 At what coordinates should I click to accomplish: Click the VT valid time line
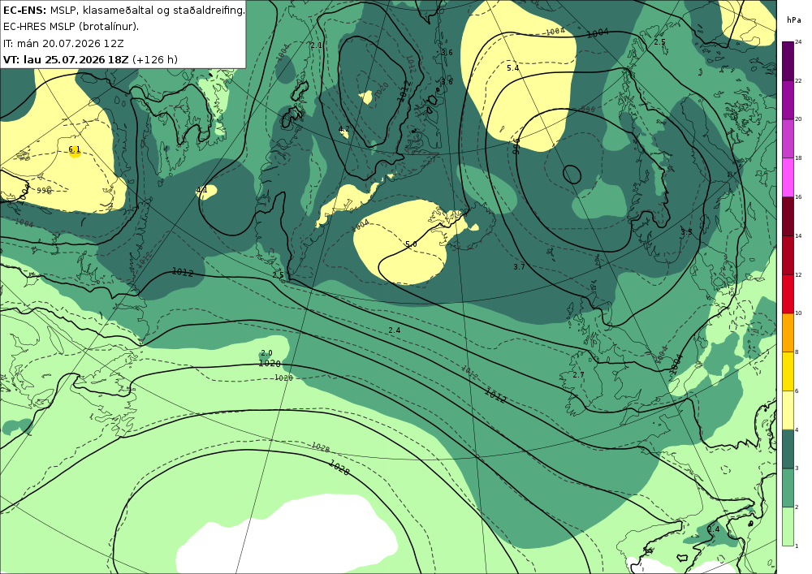point(90,59)
